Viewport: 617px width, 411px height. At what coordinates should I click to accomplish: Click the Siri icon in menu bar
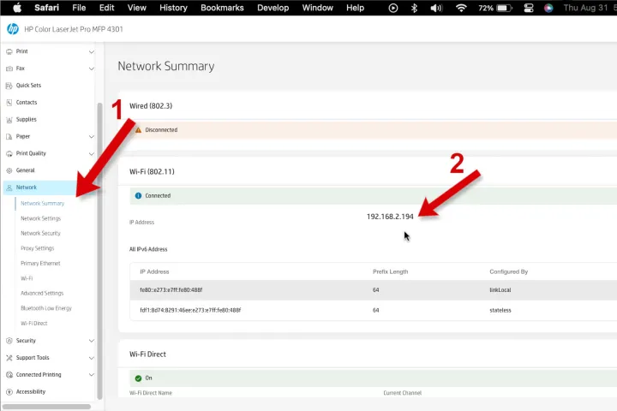click(x=548, y=8)
